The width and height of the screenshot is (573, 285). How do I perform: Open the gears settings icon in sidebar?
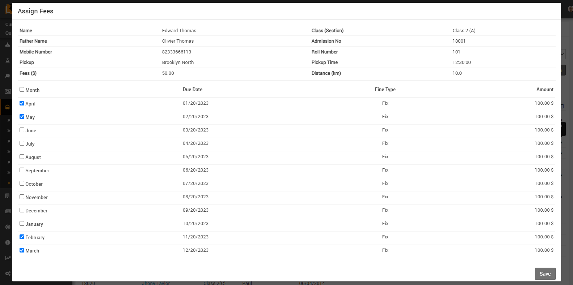click(8, 274)
